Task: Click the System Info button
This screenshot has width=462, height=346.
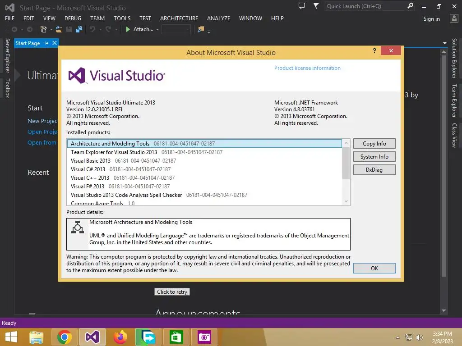Action: tap(374, 157)
